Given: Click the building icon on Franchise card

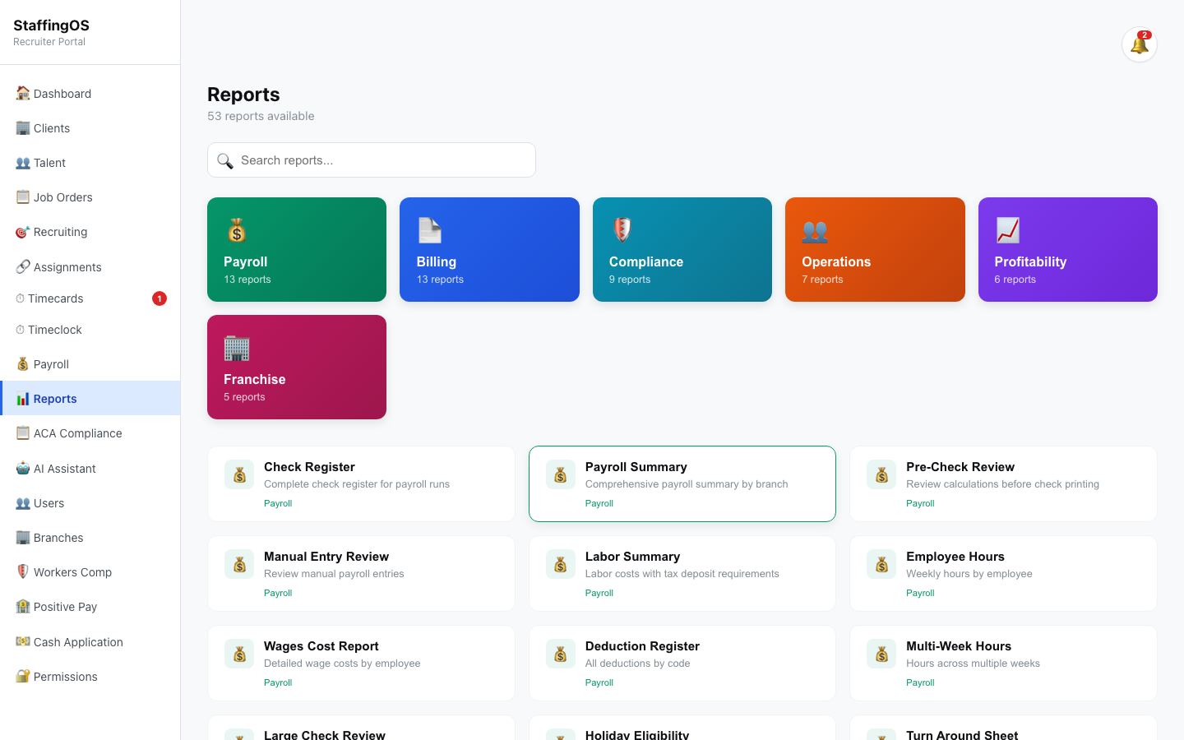Looking at the screenshot, I should (x=237, y=348).
